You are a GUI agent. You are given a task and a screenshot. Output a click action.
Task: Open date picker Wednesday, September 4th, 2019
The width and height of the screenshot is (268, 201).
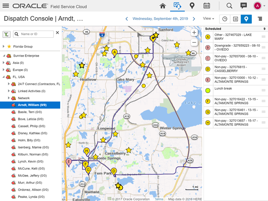pos(160,18)
